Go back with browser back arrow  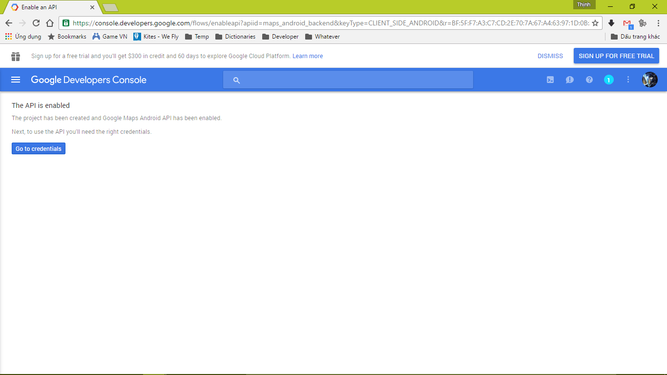click(9, 23)
